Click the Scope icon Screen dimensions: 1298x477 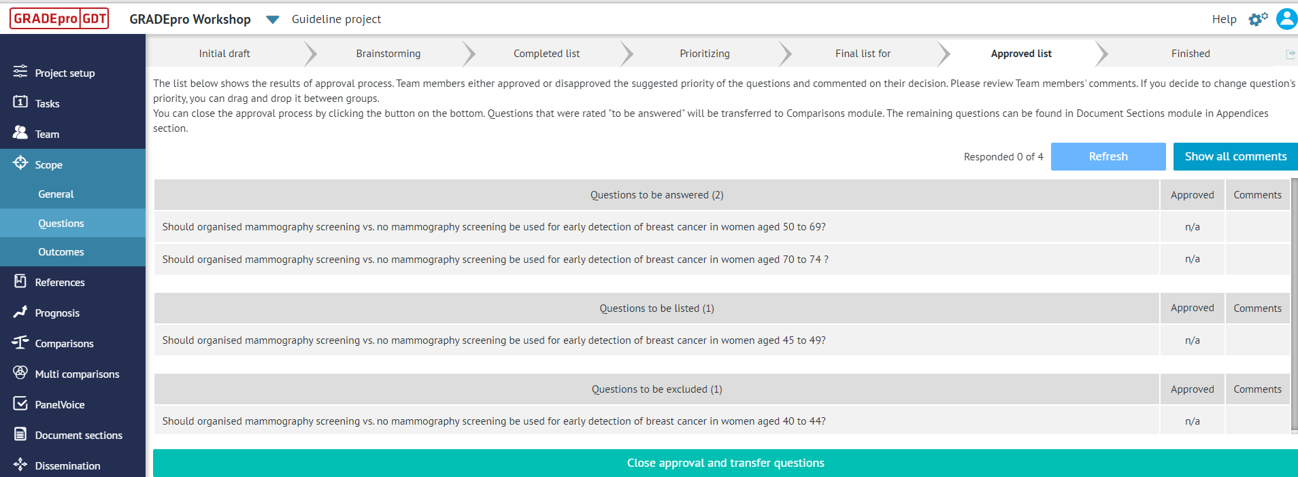tap(20, 164)
